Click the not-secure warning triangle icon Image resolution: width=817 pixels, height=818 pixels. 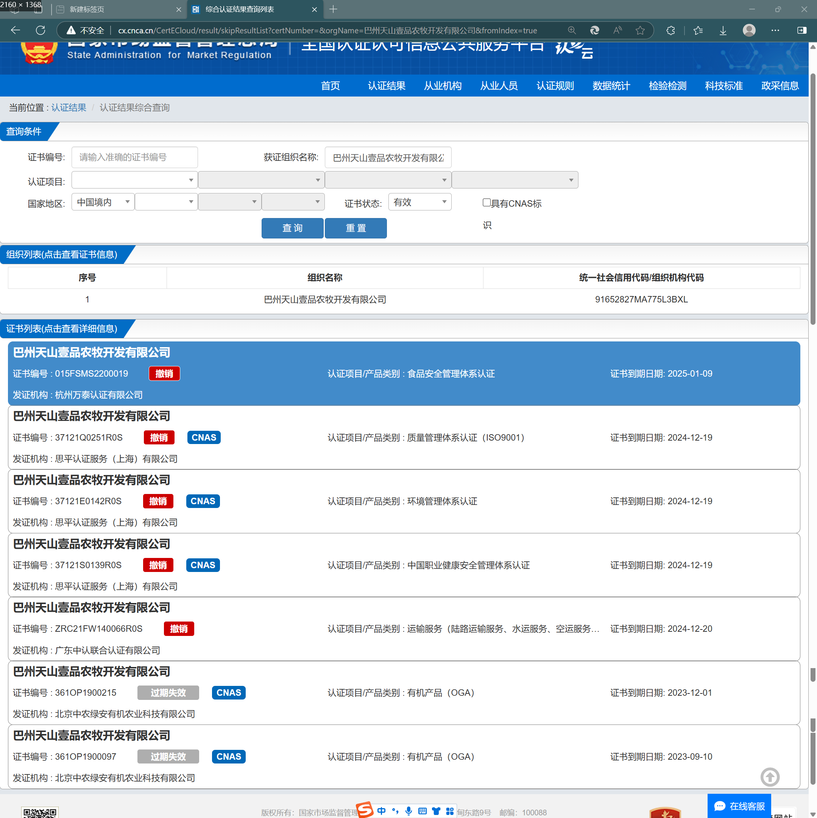click(71, 30)
